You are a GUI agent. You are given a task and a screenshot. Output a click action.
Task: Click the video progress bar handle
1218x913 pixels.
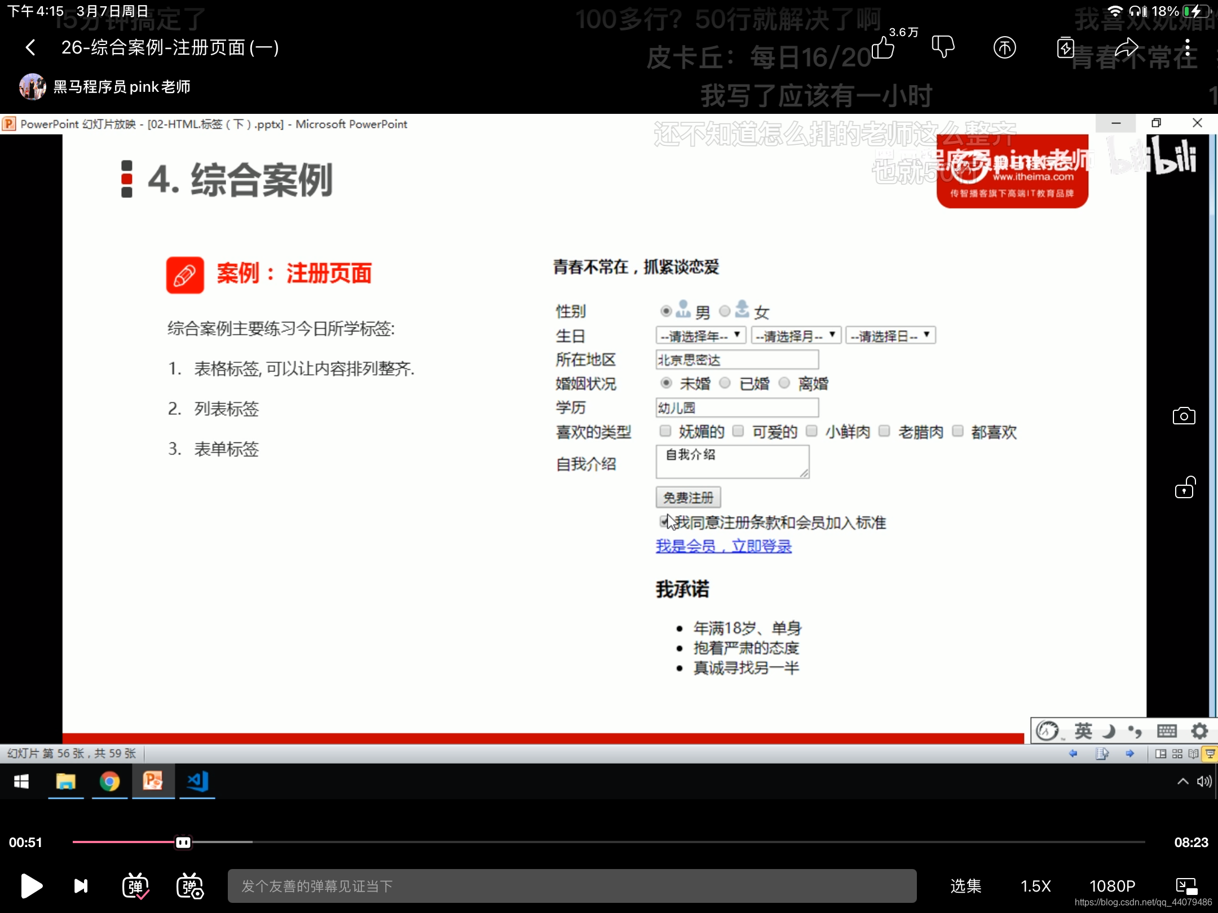click(x=183, y=842)
